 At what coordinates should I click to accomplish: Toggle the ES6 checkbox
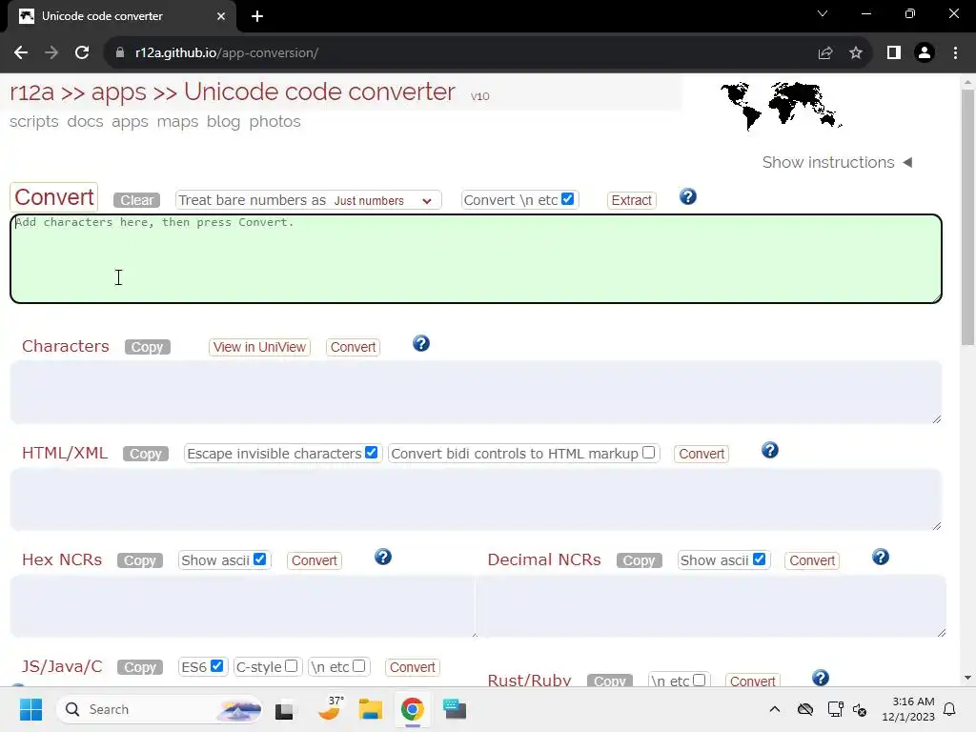pos(216,666)
